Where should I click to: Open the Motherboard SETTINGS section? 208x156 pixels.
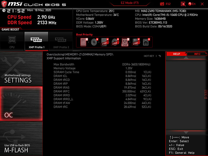21,69
